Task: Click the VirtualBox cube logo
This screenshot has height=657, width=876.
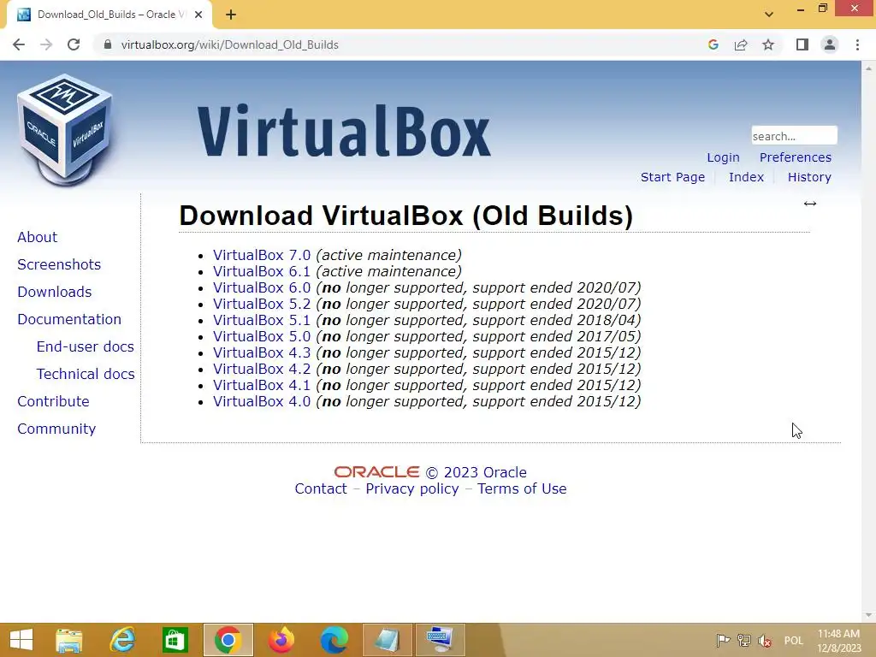Action: pos(65,130)
